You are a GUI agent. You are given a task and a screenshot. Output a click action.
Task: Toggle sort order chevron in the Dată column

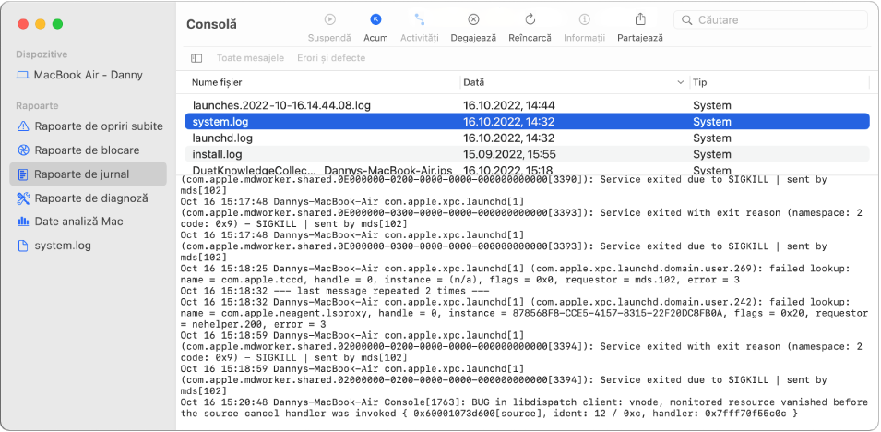pyautogui.click(x=682, y=83)
